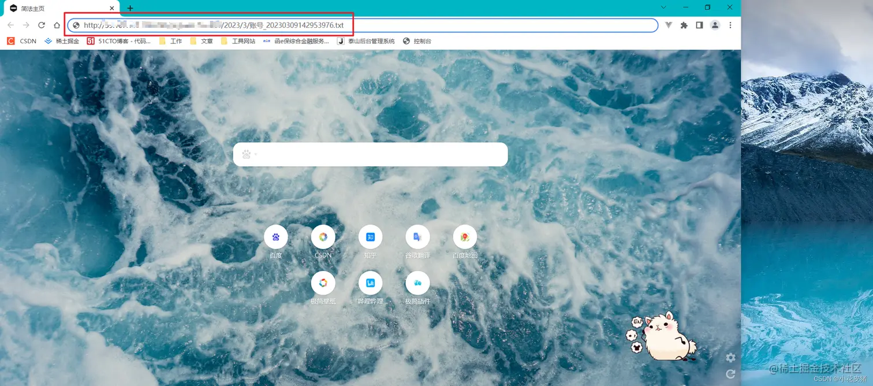Open the CSDN shortcut icon

323,237
